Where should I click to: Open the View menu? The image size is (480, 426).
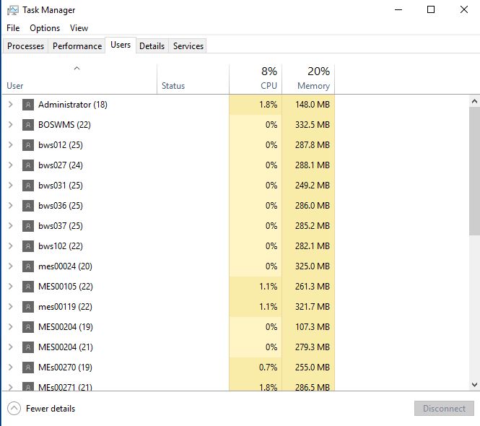(79, 28)
